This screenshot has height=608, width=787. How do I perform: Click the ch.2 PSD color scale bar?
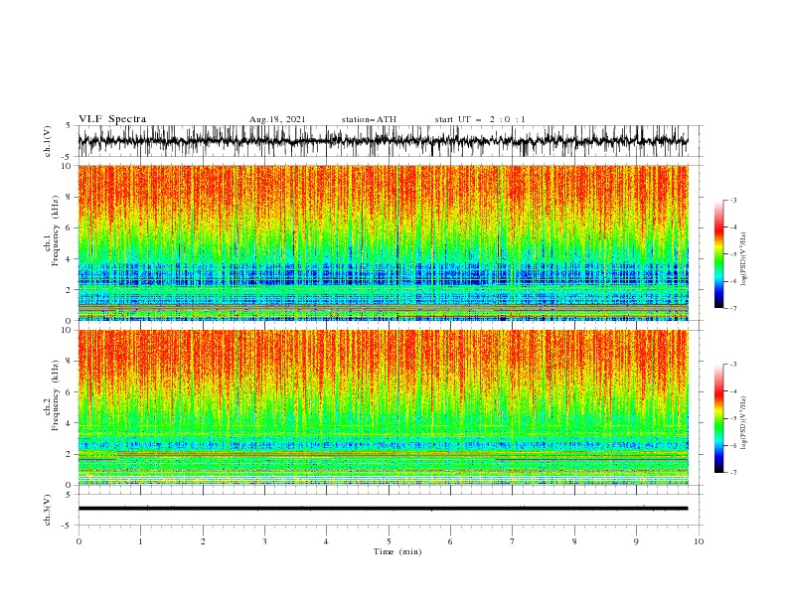(718, 418)
